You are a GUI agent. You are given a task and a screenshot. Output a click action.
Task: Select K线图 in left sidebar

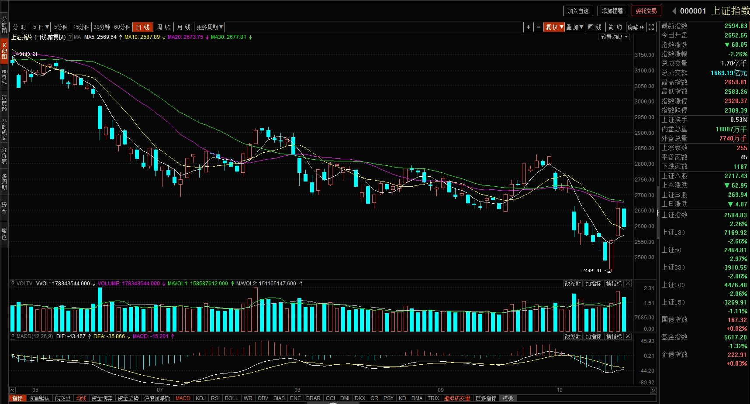tap(4, 51)
